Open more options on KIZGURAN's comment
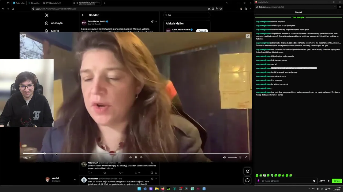Screen dimensions: 343x192 [156, 163]
